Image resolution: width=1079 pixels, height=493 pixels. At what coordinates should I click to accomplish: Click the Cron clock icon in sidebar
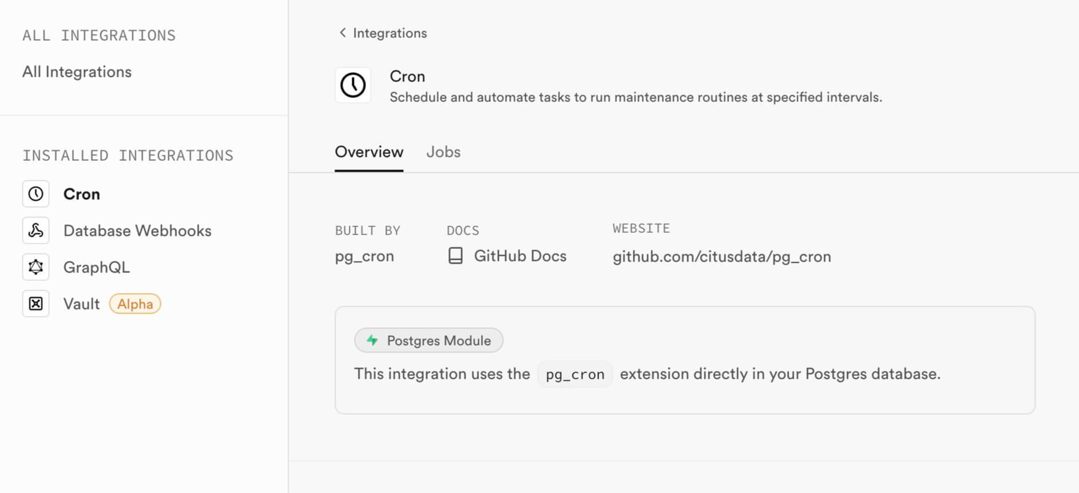(x=36, y=194)
